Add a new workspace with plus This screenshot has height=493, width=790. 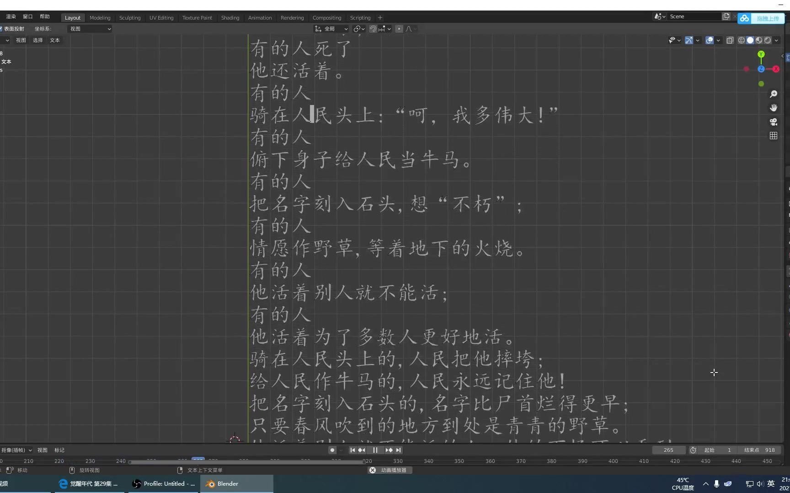[x=380, y=18]
